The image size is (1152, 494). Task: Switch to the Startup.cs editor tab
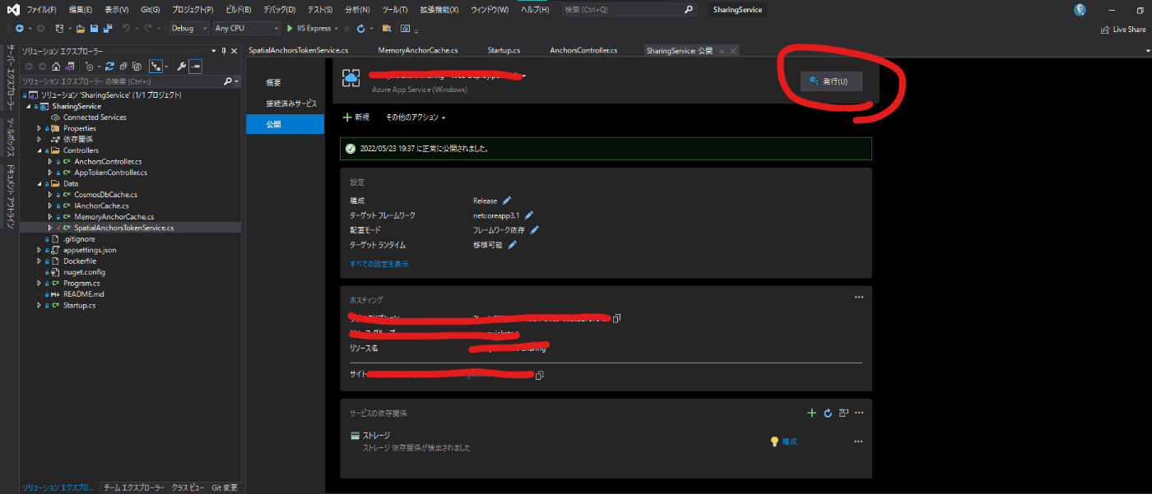click(x=504, y=50)
